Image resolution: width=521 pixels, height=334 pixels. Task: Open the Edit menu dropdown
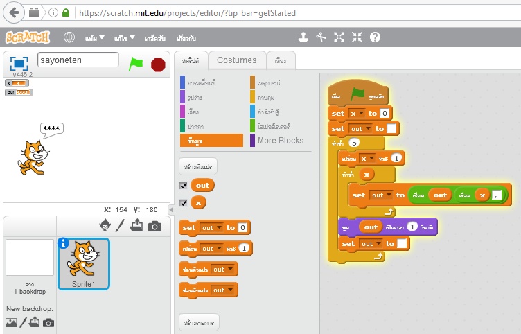(125, 37)
